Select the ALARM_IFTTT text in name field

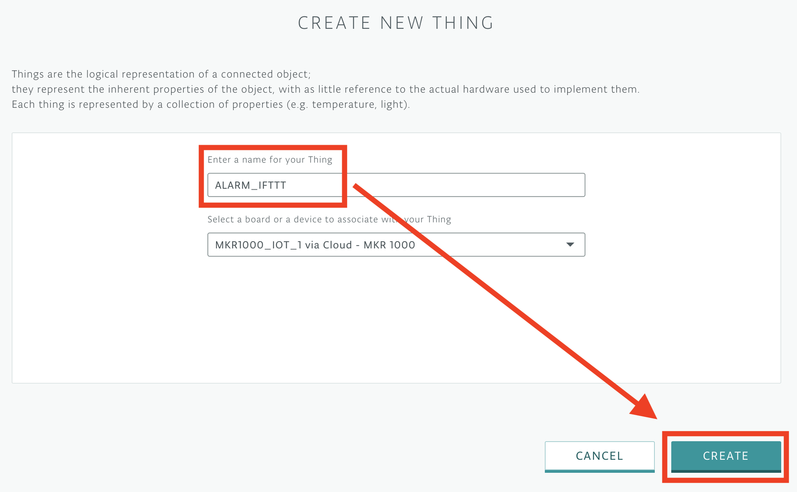251,185
